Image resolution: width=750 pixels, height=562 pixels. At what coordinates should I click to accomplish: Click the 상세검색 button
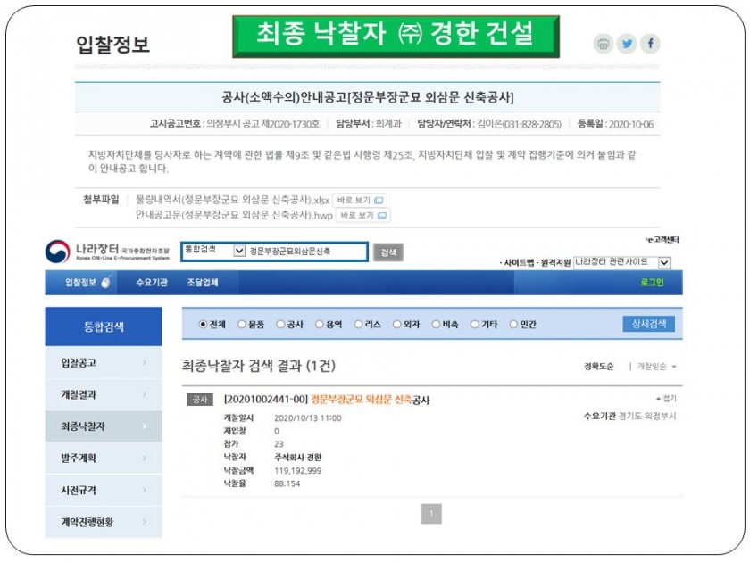[x=648, y=324]
